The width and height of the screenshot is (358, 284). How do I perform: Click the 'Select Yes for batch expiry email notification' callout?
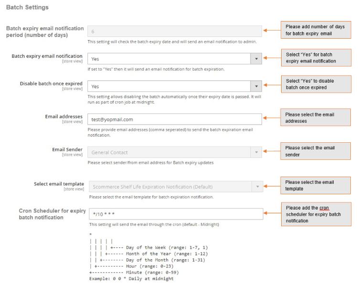[x=316, y=58]
